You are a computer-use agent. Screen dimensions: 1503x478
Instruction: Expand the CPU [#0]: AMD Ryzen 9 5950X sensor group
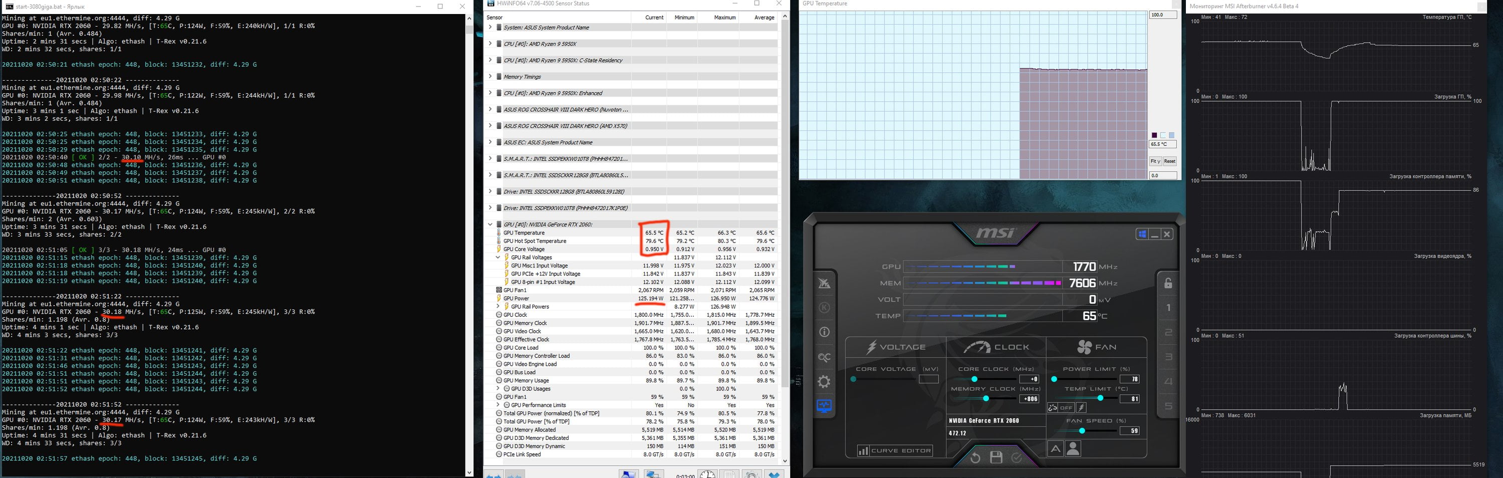[x=490, y=44]
